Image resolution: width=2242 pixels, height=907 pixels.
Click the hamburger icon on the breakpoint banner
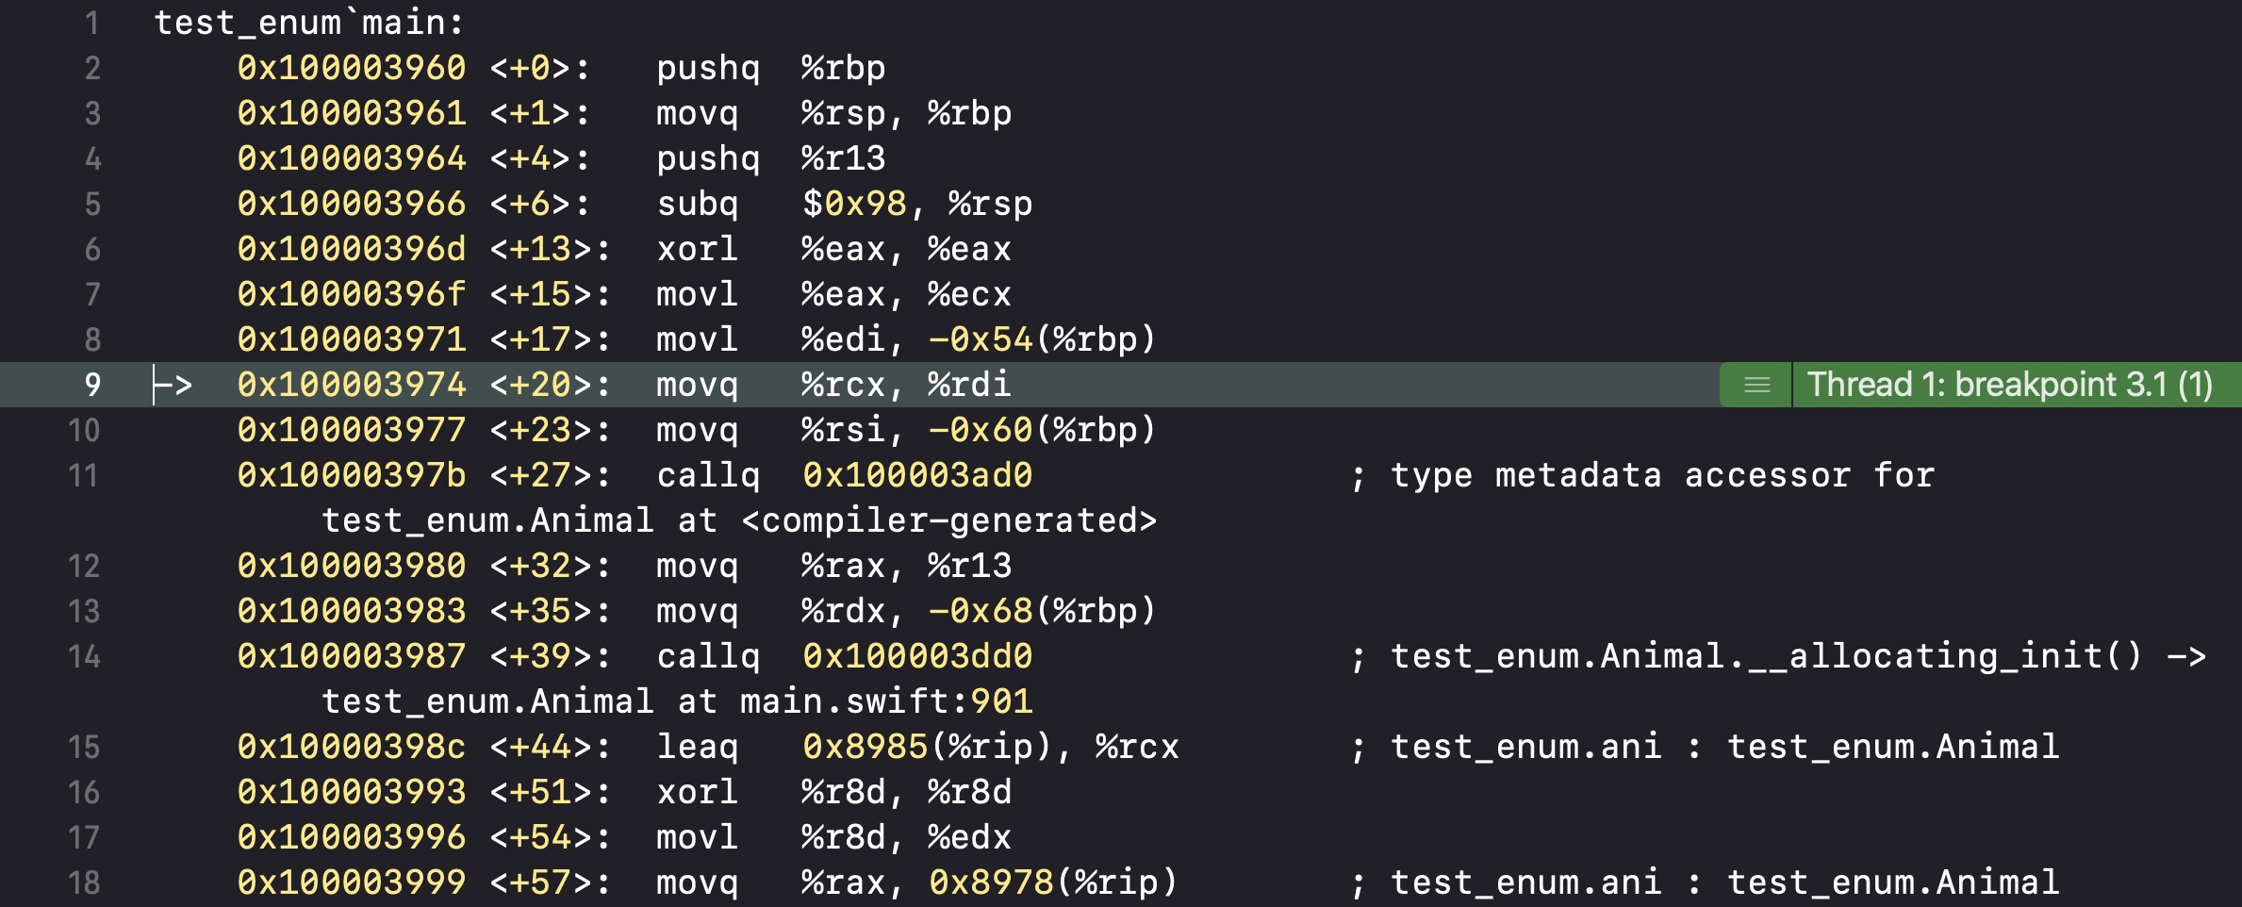click(x=1756, y=384)
